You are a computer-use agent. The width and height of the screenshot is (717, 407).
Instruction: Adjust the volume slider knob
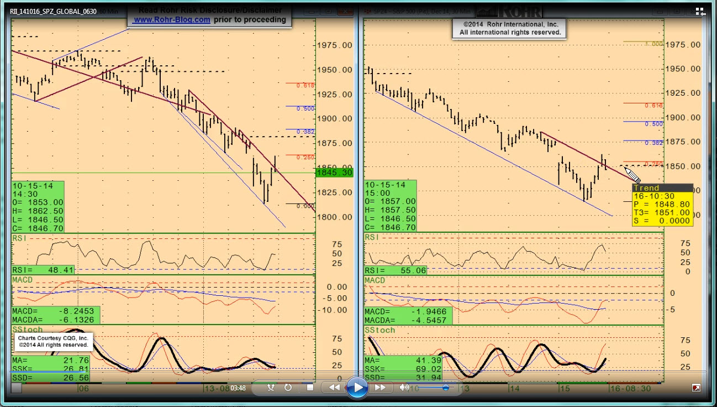(x=445, y=388)
